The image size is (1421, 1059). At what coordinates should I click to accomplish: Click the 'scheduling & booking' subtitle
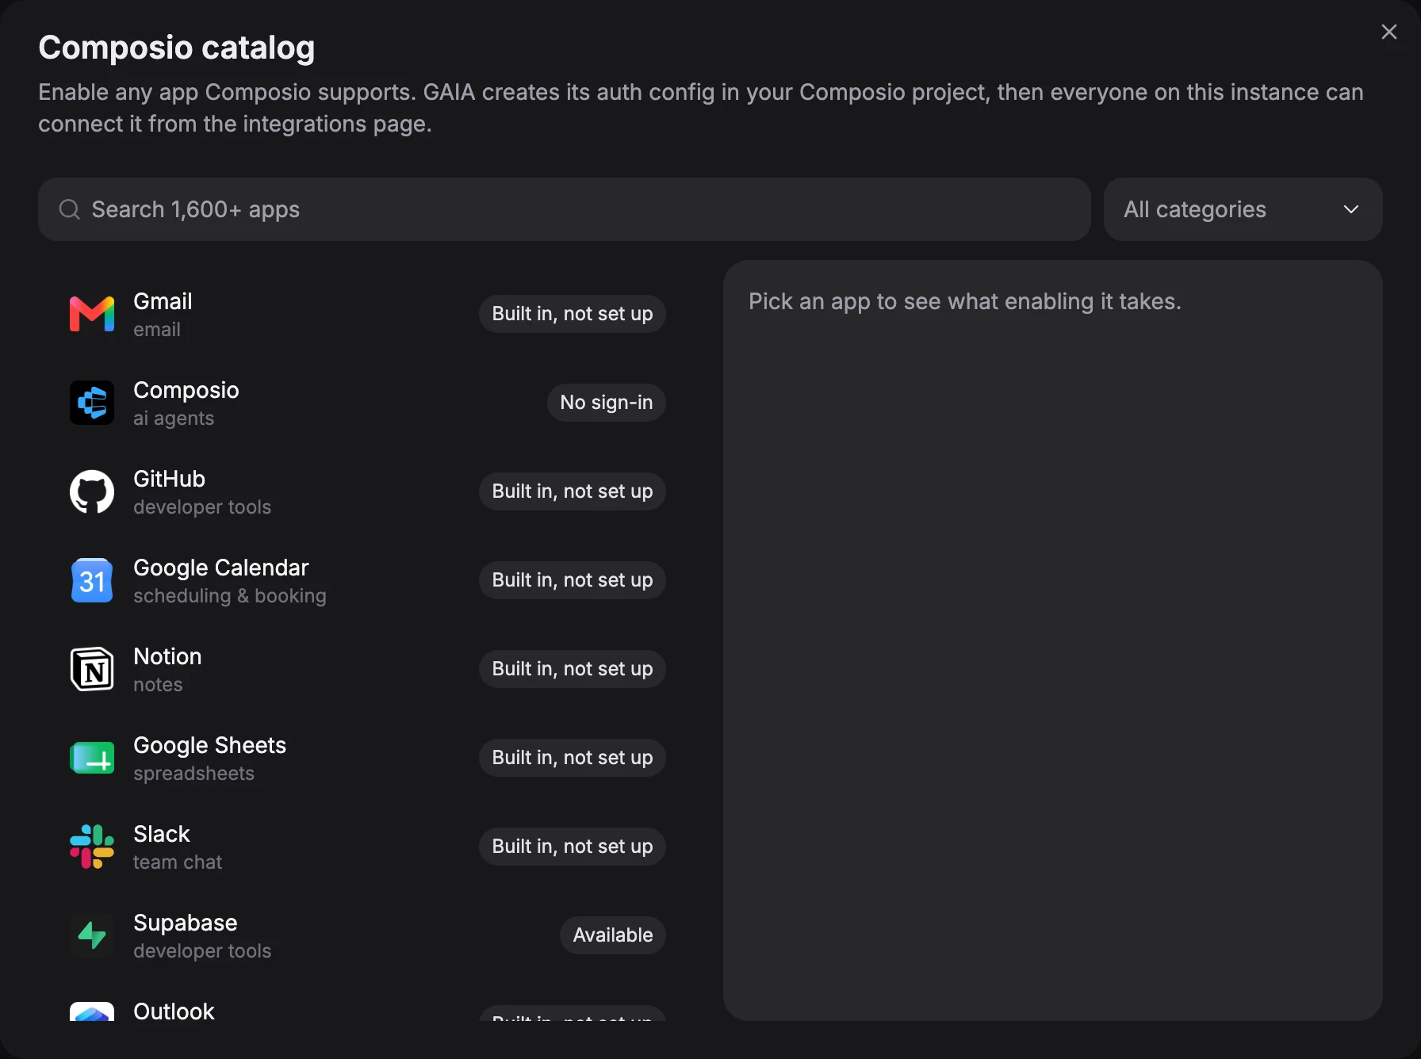[229, 596]
